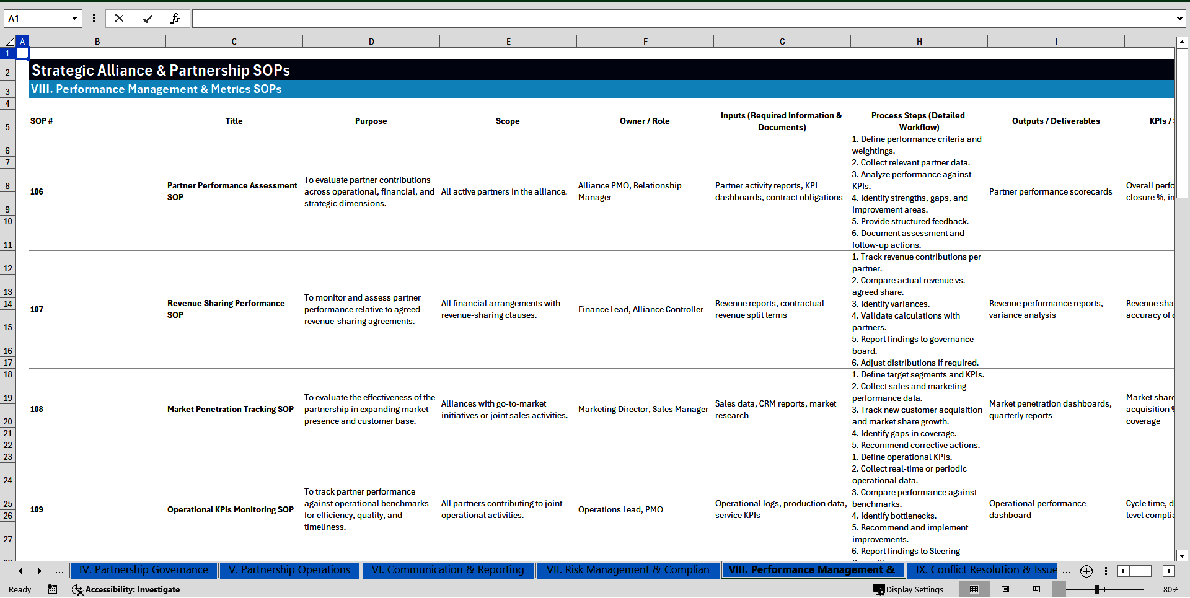The height and width of the screenshot is (598, 1190).
Task: Click the Insert Function fx icon
Action: [175, 19]
